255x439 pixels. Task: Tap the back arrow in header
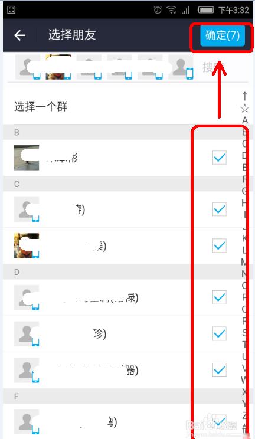pos(19,35)
